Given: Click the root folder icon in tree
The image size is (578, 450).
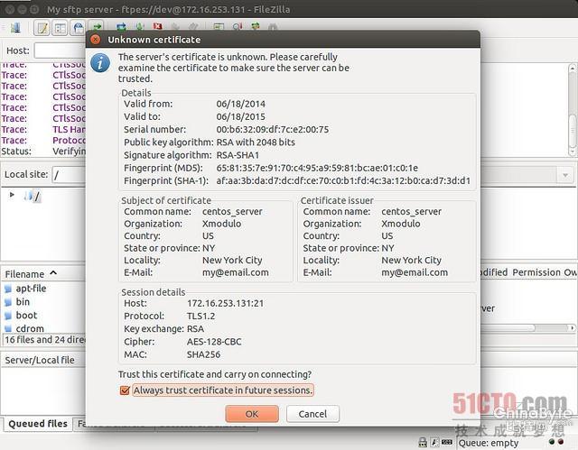Looking at the screenshot, I should click(28, 196).
